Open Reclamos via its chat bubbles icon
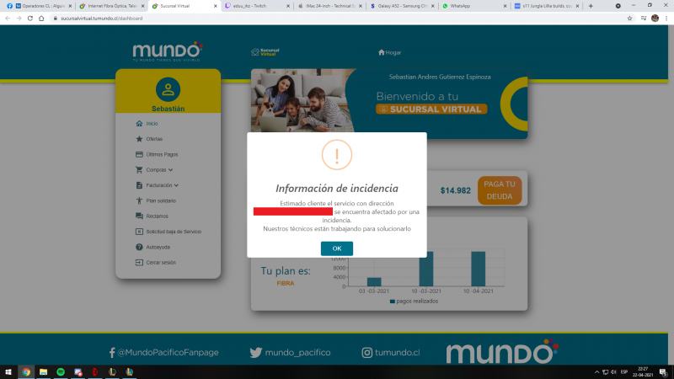The image size is (674, 379). pos(139,216)
